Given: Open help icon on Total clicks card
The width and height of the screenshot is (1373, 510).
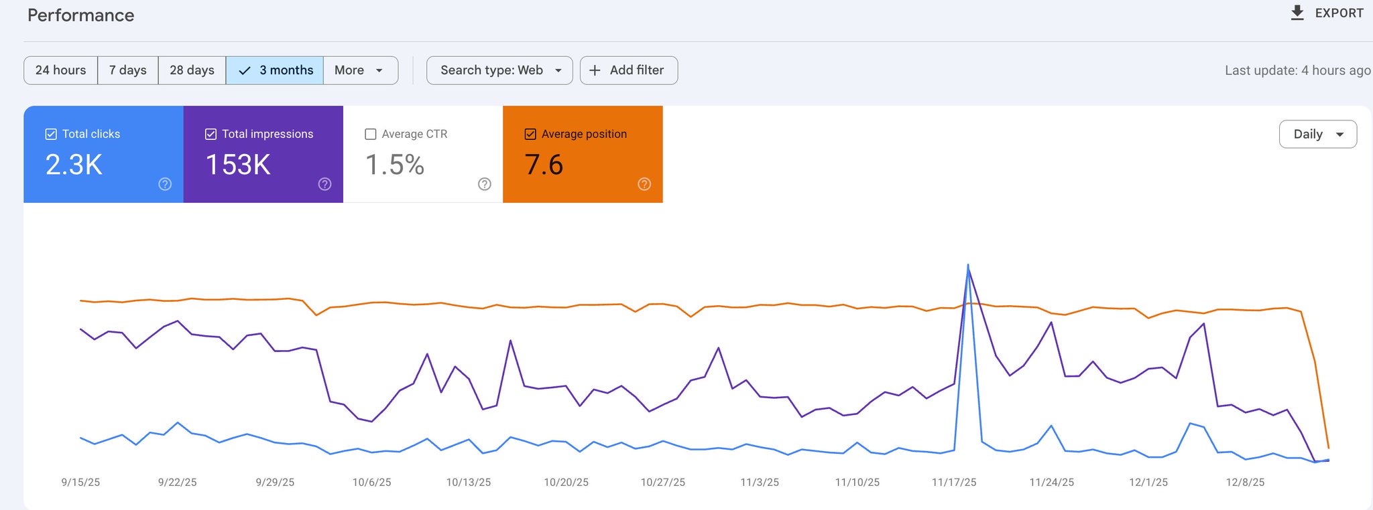Looking at the screenshot, I should 165,184.
